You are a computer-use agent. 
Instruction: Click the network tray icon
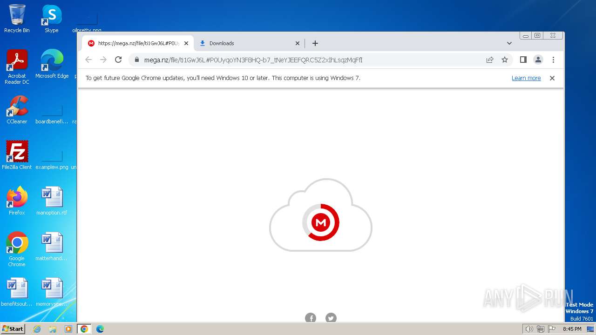coord(540,329)
